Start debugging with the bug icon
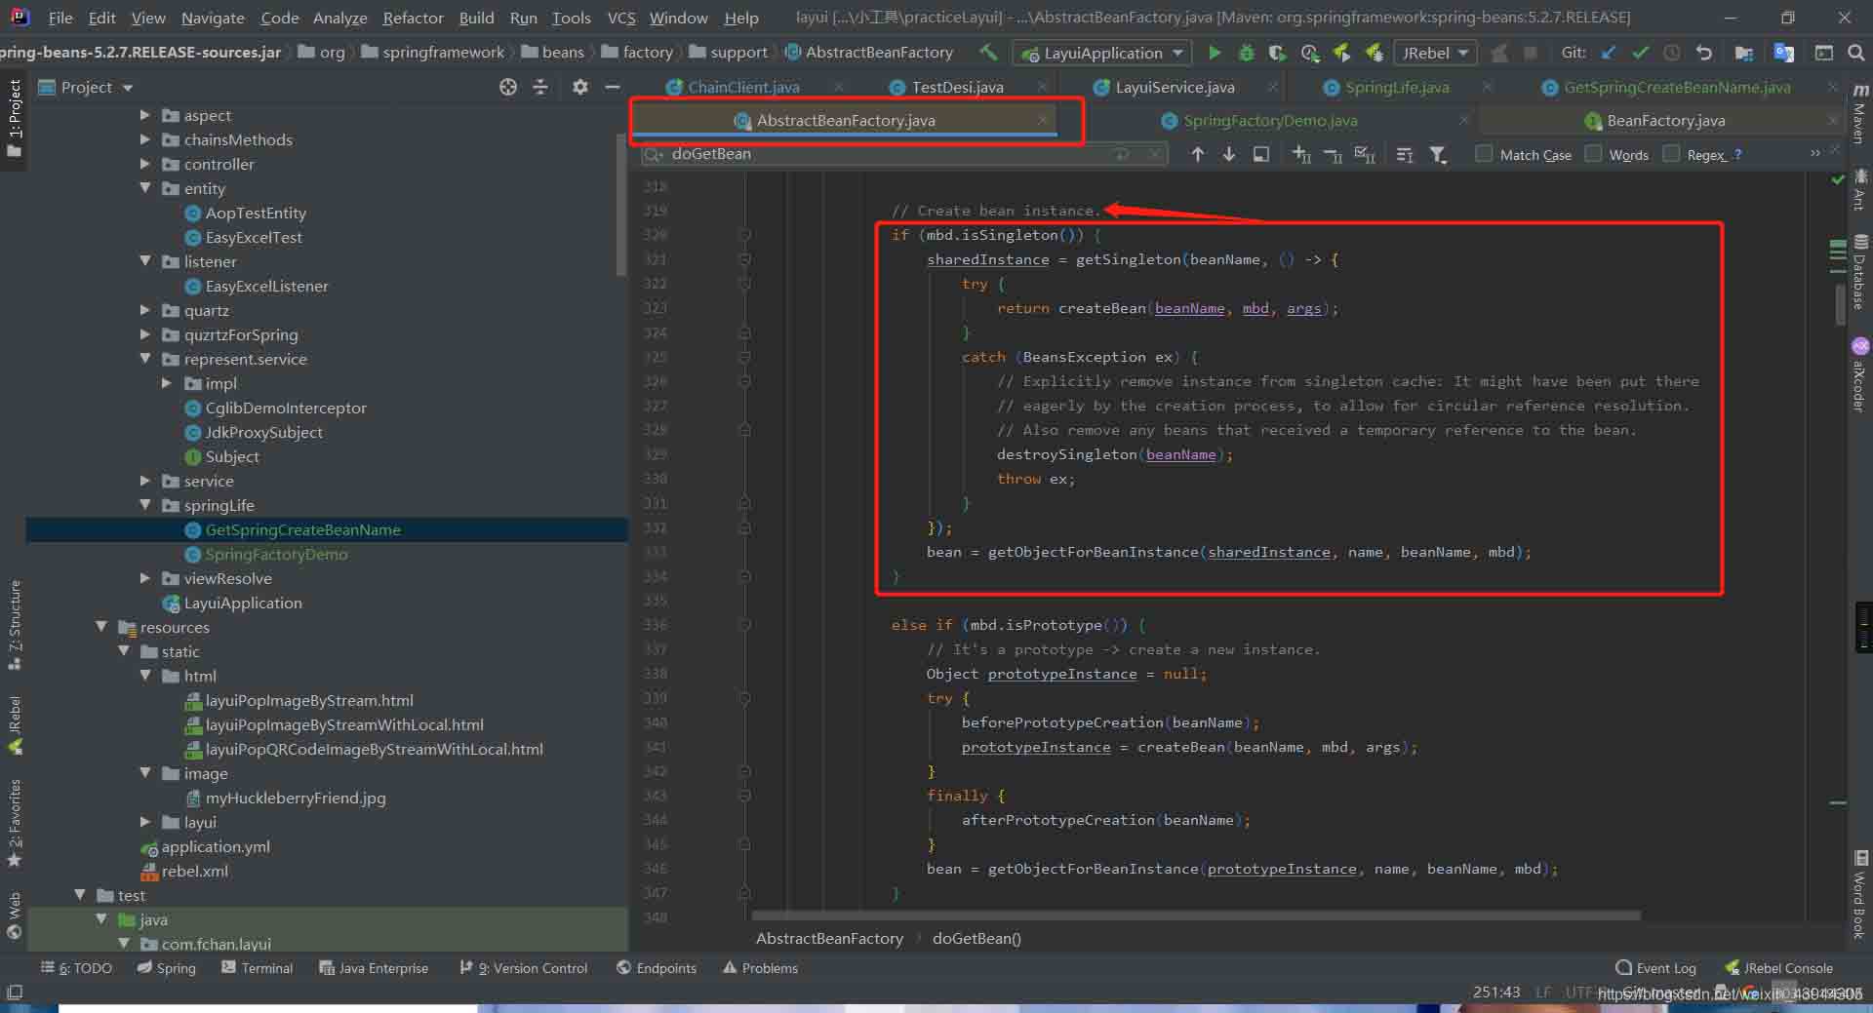Image resolution: width=1873 pixels, height=1013 pixels. tap(1246, 53)
